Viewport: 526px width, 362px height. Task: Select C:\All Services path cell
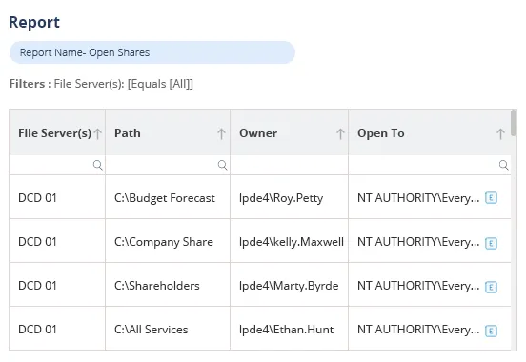[x=168, y=328]
